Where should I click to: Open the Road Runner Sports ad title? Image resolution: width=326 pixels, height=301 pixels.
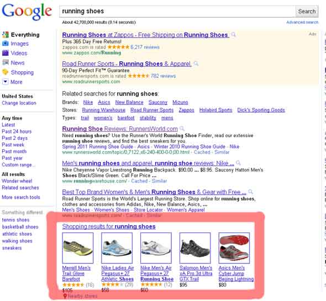pyautogui.click(x=127, y=64)
